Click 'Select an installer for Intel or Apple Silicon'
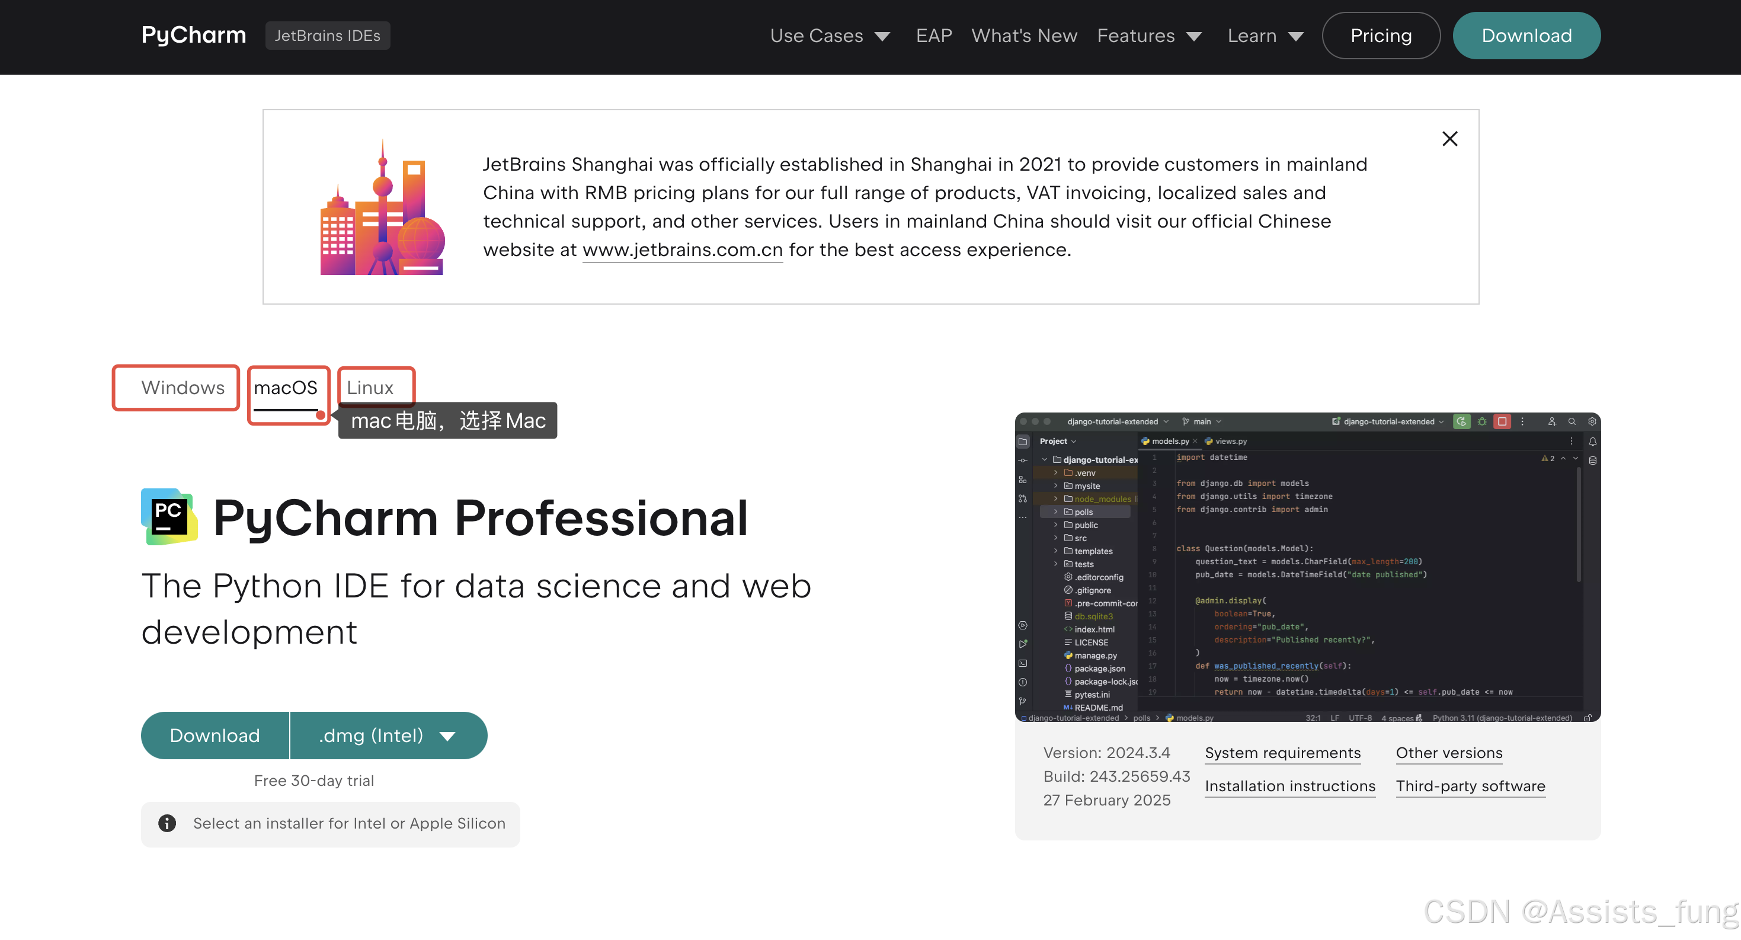The height and width of the screenshot is (940, 1741). [x=349, y=823]
